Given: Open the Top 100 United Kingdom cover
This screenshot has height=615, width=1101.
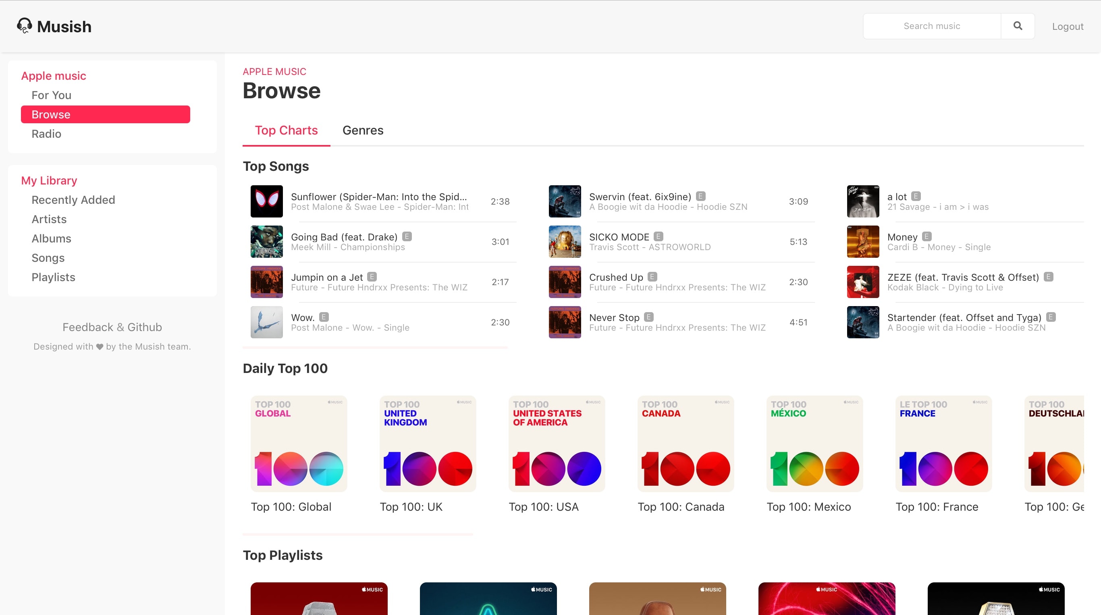Looking at the screenshot, I should 428,444.
